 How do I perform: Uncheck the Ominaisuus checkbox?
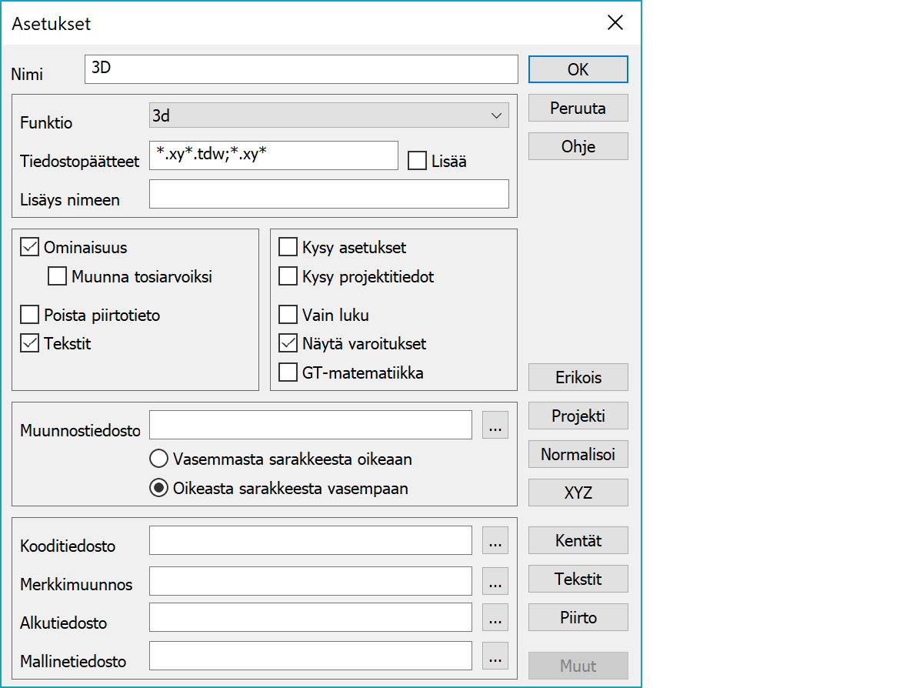[x=30, y=248]
